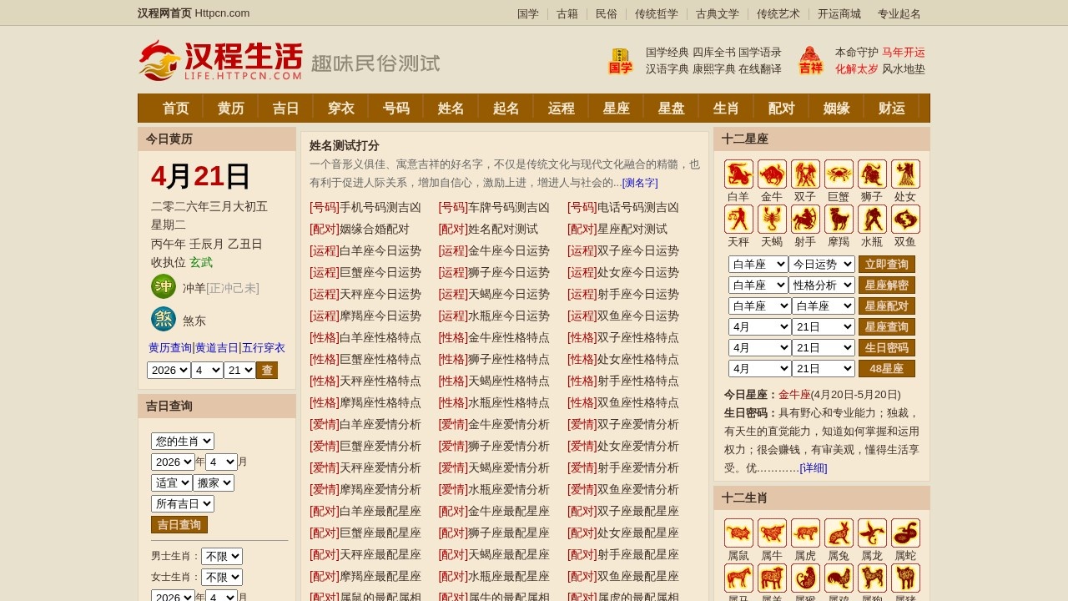
Task: Click the 属蛇 snake zodiac animal icon
Action: (x=904, y=532)
